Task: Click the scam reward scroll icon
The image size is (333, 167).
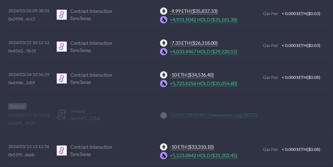Action: (x=62, y=115)
